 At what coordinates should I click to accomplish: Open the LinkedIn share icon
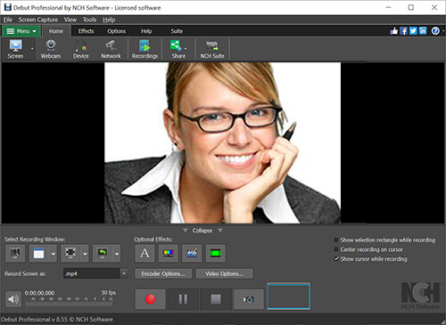[423, 31]
